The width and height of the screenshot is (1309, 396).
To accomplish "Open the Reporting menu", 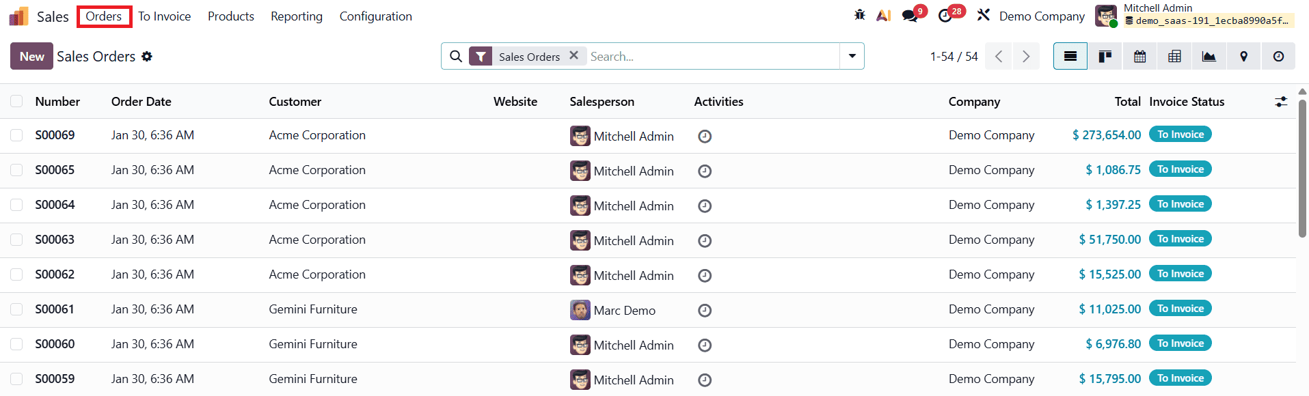I will [297, 16].
